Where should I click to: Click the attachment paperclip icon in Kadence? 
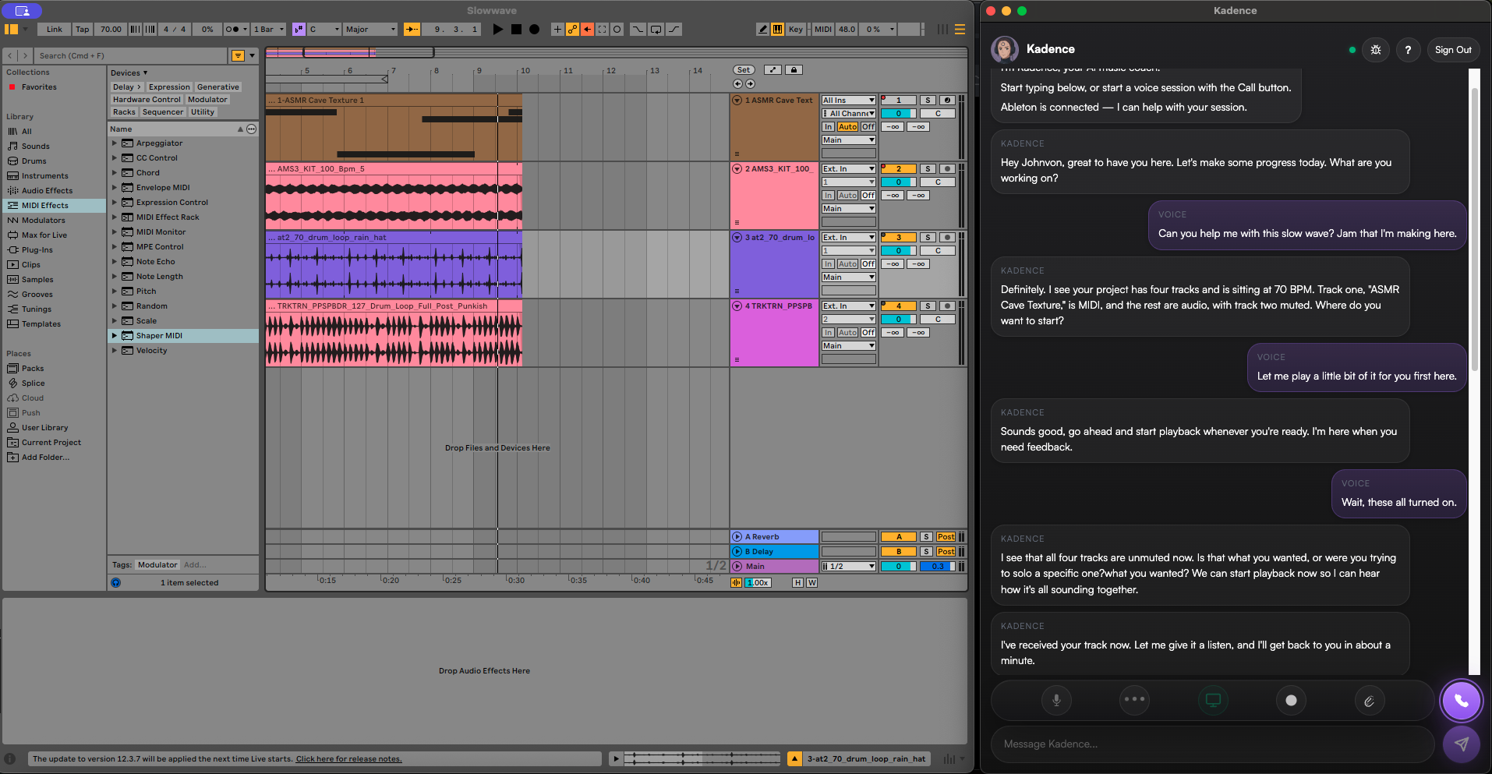[1369, 700]
